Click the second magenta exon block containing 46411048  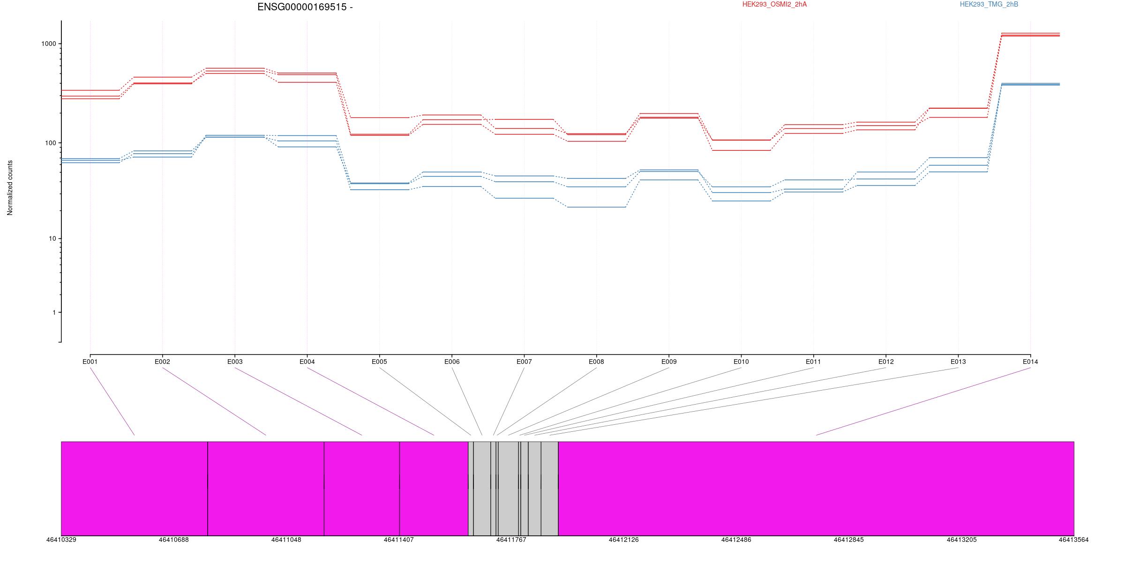266,488
